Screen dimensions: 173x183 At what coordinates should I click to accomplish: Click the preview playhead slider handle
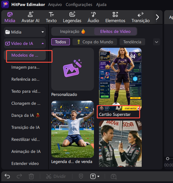click(168, 159)
